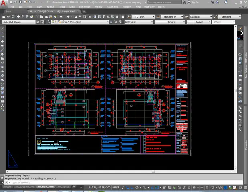Select the Spline tool in Draw toolbar
248x192 pixels.
2,63
